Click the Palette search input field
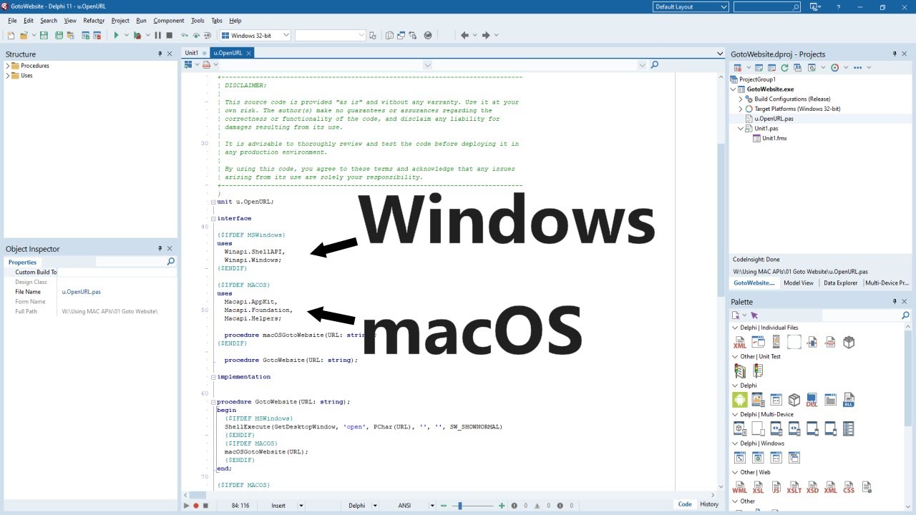This screenshot has height=515, width=916. tap(861, 315)
